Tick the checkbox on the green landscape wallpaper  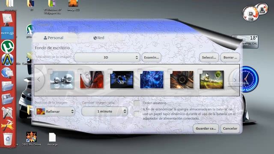200,71
